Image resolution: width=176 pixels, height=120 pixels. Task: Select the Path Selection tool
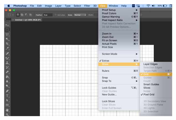(7, 100)
